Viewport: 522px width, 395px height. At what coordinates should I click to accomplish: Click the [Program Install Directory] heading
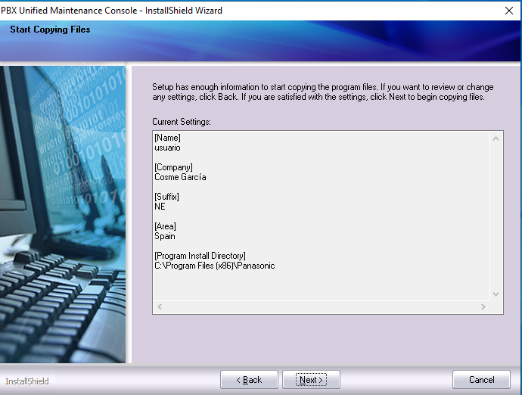tap(200, 256)
